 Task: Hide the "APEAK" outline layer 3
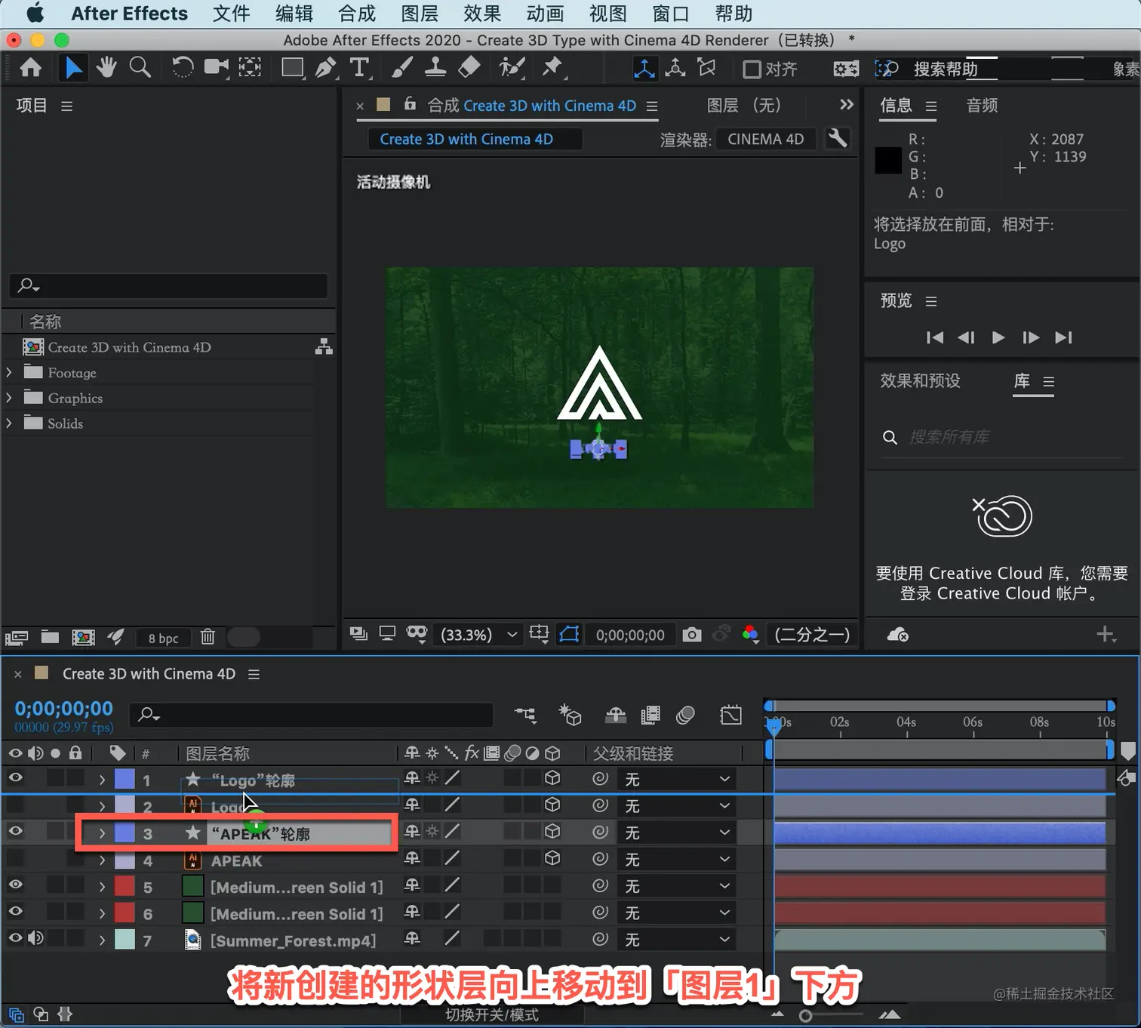pyautogui.click(x=15, y=831)
